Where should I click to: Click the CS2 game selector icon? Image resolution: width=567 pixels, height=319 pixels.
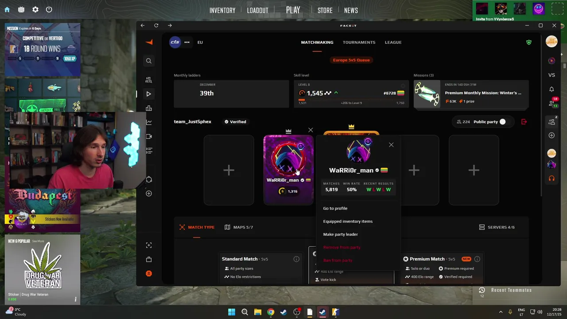click(175, 43)
